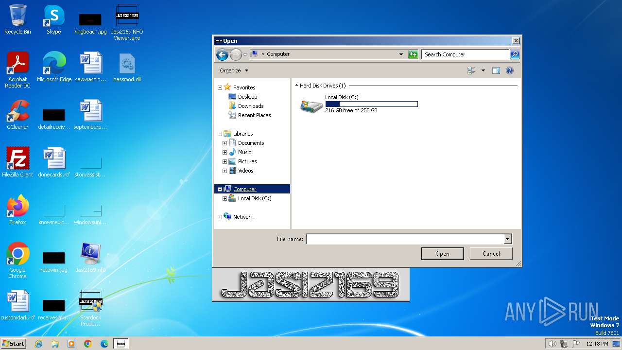This screenshot has width=622, height=350.
Task: Click the Open button
Action: point(442,254)
